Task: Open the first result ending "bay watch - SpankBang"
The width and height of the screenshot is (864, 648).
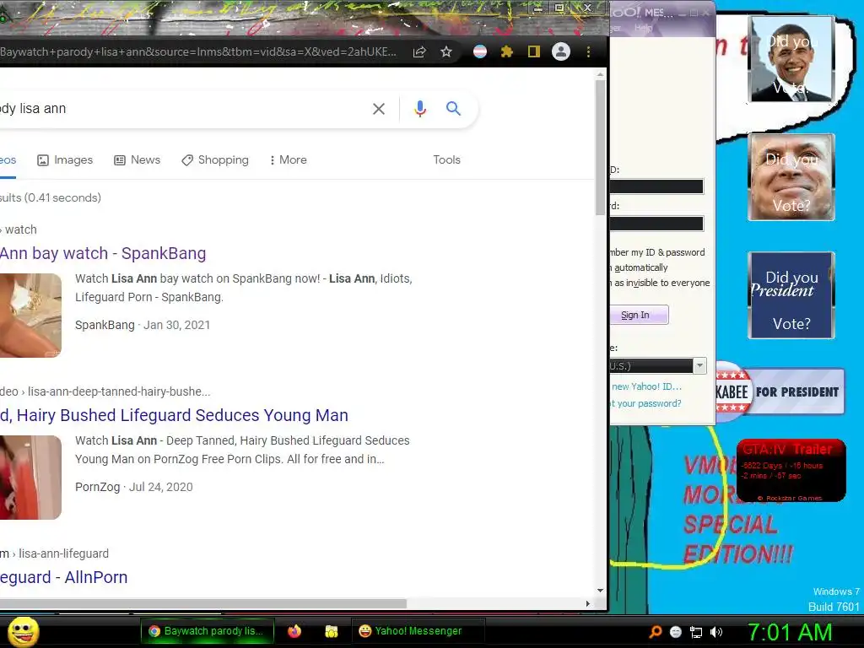Action: 103,253
